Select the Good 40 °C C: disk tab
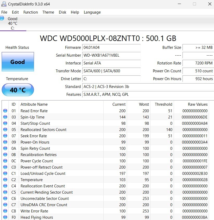The image size is (214, 220). pyautogui.click(x=12, y=23)
